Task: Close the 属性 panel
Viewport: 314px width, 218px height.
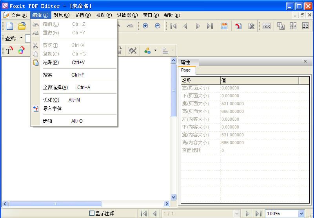Action: tap(305, 61)
